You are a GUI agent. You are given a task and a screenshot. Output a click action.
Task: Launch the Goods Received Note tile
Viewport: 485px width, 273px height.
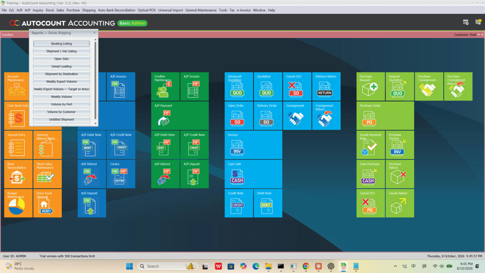370,145
